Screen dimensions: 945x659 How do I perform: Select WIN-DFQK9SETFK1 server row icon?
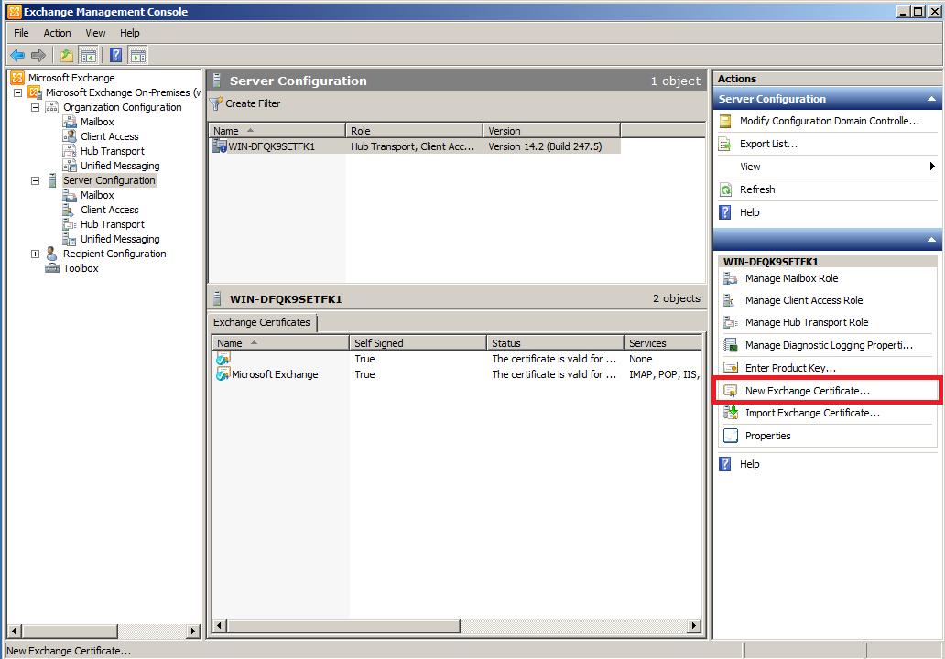coord(220,146)
